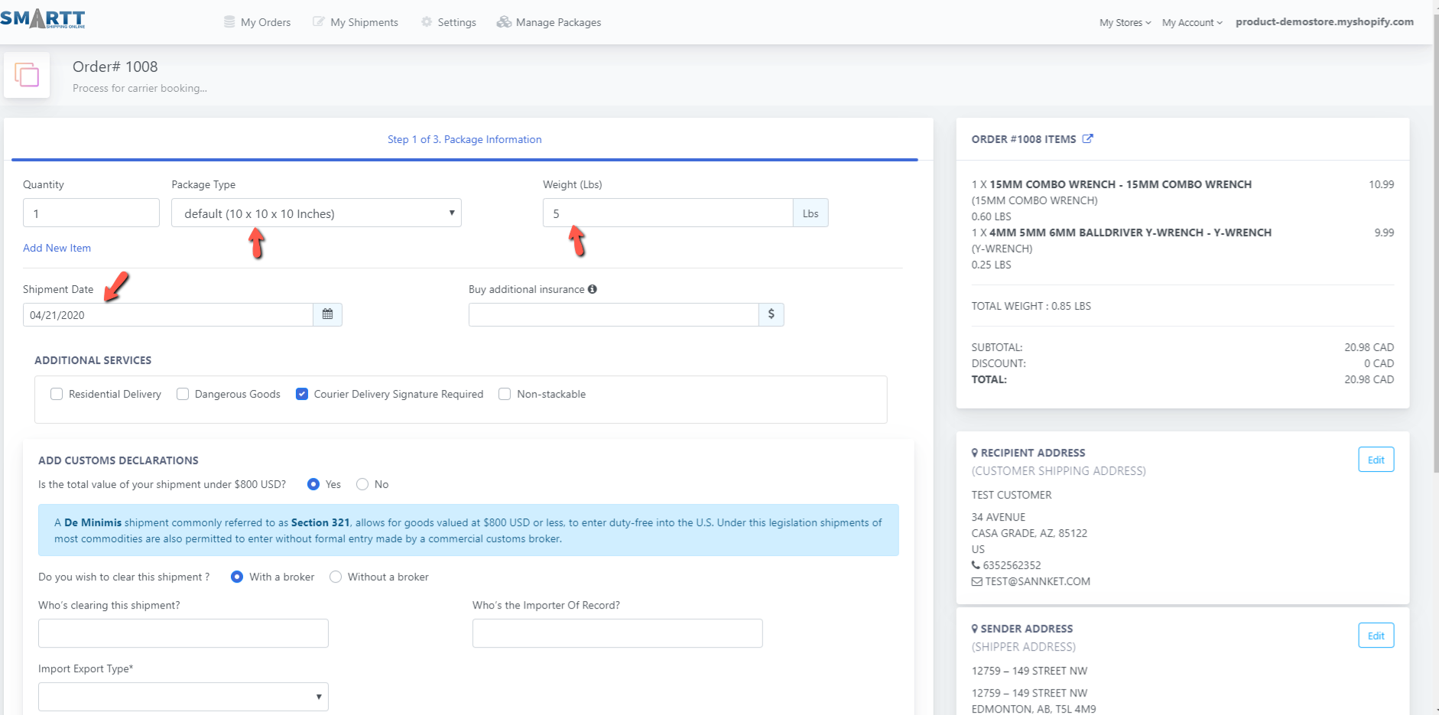Open My Shipments from navigation

(x=356, y=22)
